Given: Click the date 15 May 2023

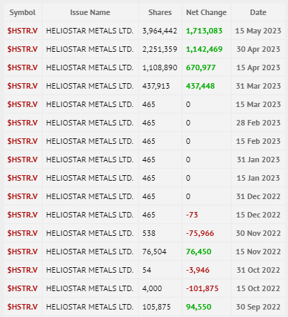Looking at the screenshot, I should (x=258, y=31).
